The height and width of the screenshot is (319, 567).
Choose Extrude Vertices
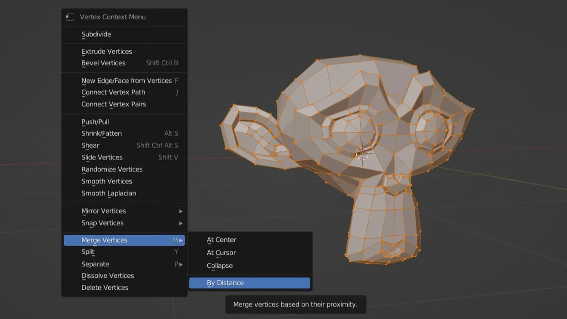coord(107,51)
